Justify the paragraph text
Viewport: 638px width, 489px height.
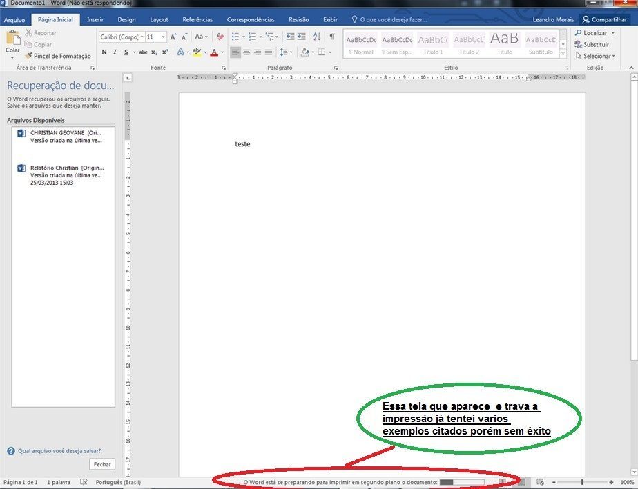point(269,52)
